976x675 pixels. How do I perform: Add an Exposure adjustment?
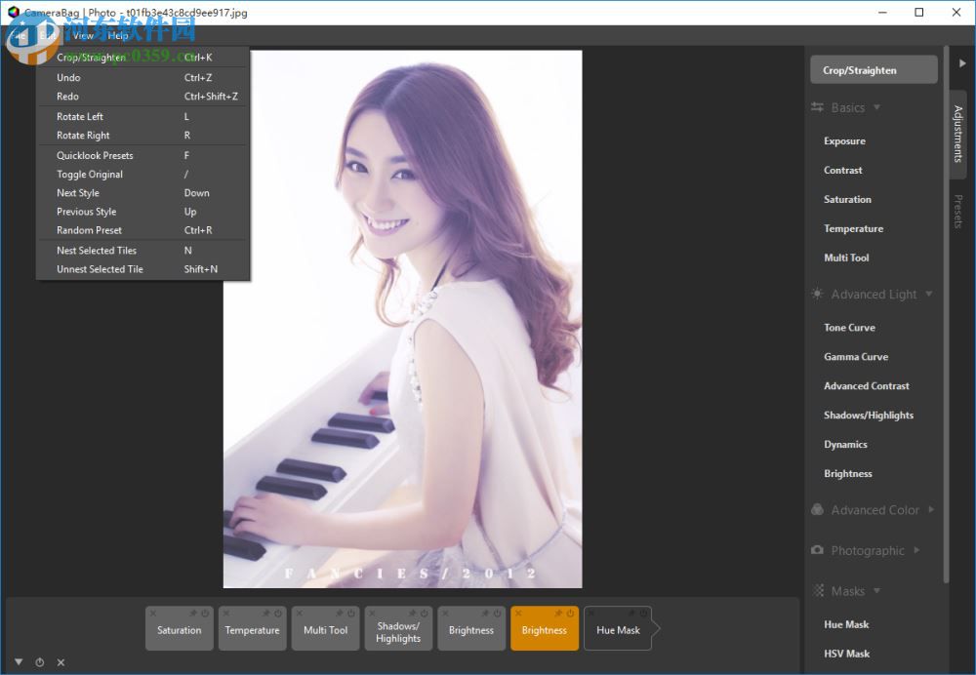844,140
